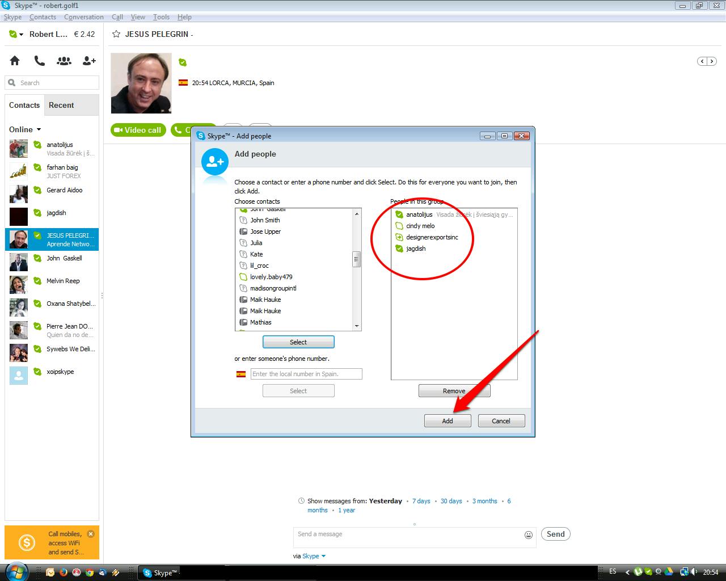Viewport: 726px width, 581px height.
Task: Open the Contacts menu in the menu bar
Action: pyautogui.click(x=43, y=17)
